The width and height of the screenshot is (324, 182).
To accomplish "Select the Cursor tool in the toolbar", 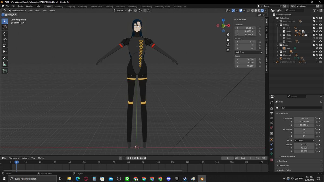I will click(5, 27).
